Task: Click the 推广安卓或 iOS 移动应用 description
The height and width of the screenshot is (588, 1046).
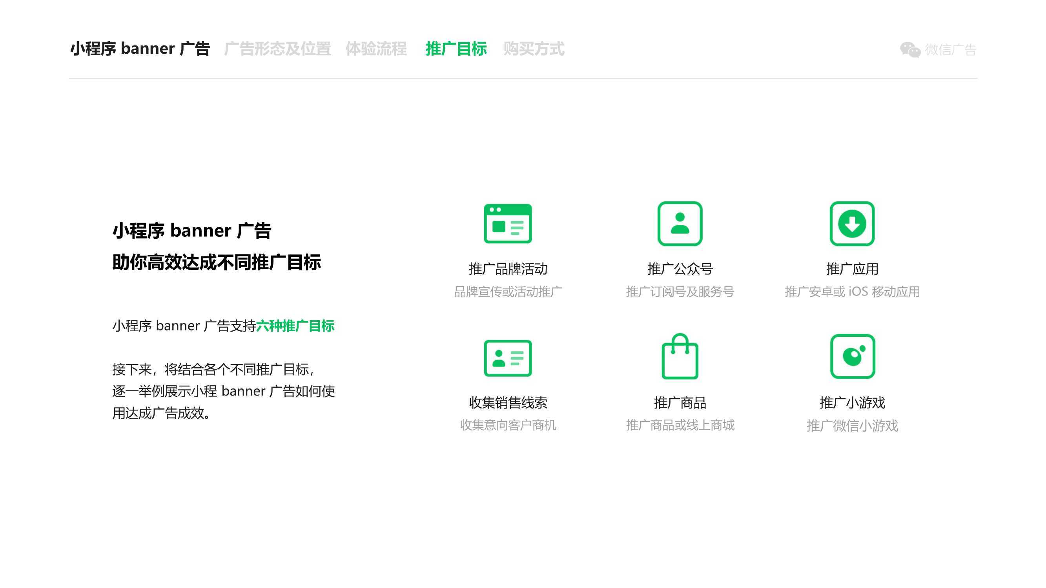Action: pyautogui.click(x=852, y=291)
